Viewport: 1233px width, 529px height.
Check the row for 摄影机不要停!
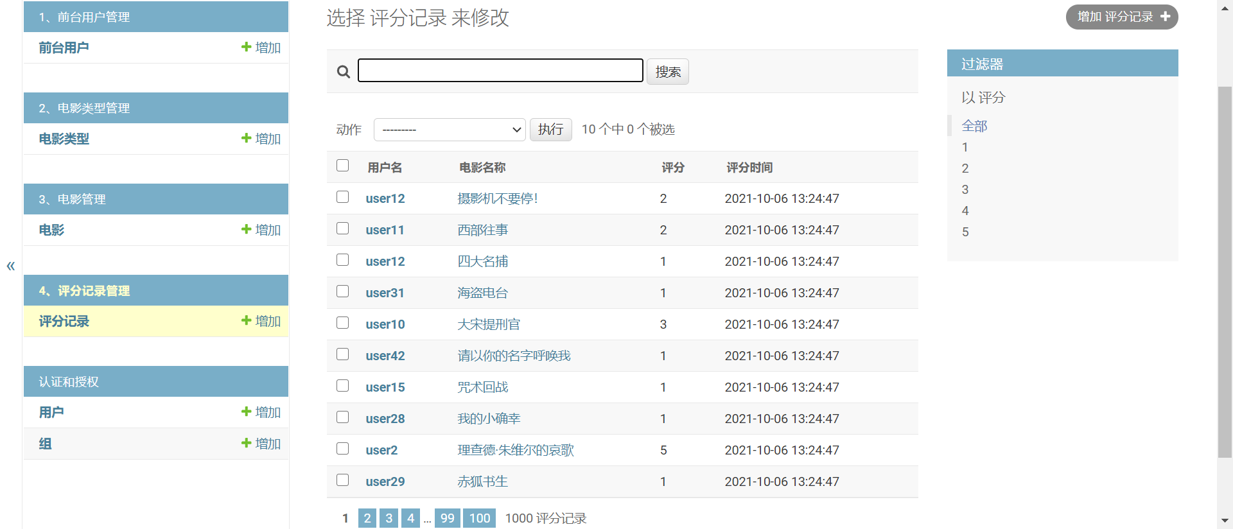pyautogui.click(x=343, y=197)
